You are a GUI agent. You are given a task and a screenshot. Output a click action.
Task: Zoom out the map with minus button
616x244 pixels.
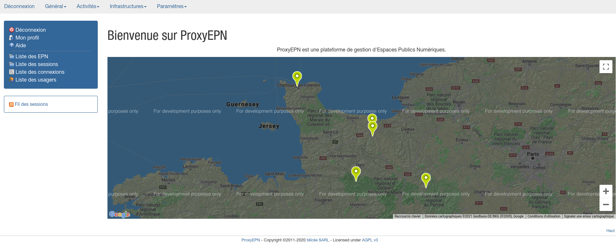tap(606, 205)
